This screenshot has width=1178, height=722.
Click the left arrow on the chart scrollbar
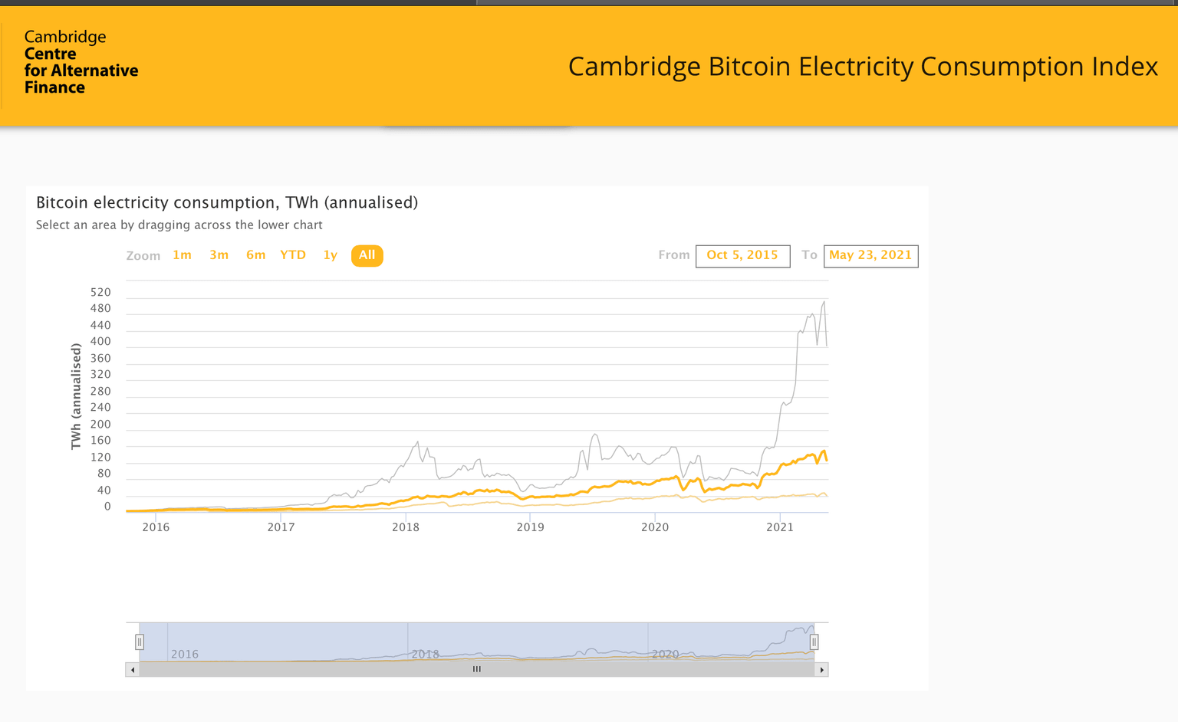point(132,669)
